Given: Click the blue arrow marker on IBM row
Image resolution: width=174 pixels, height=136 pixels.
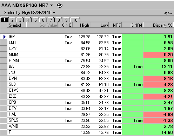Looking at the screenshot, I should tap(5, 37).
